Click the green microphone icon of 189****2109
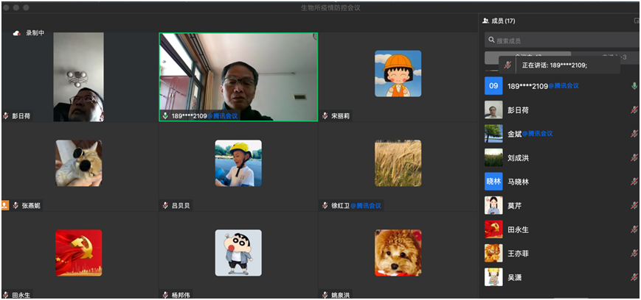641x300 pixels. (634, 86)
